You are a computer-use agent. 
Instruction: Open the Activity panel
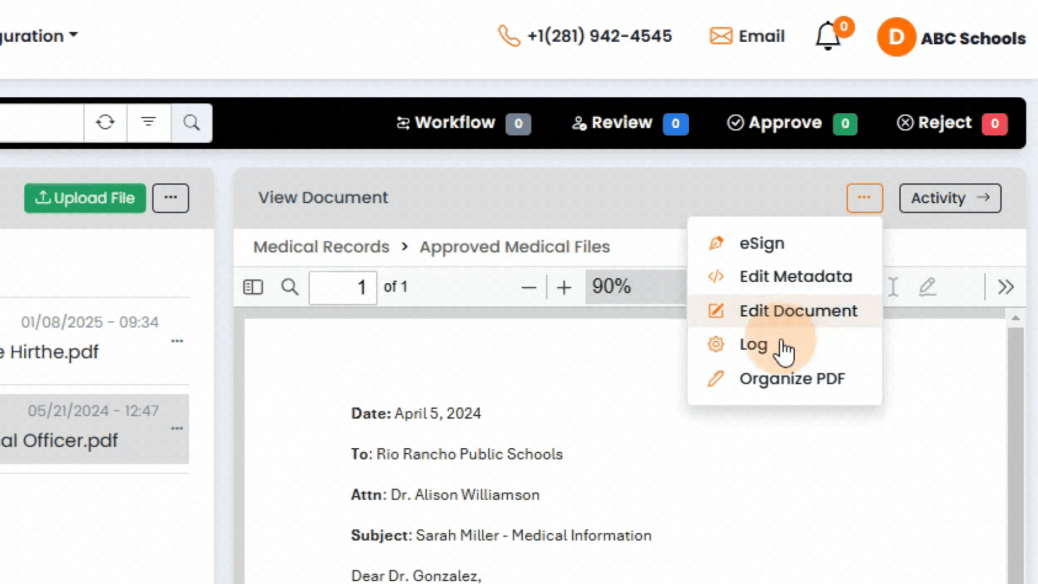[x=950, y=198]
